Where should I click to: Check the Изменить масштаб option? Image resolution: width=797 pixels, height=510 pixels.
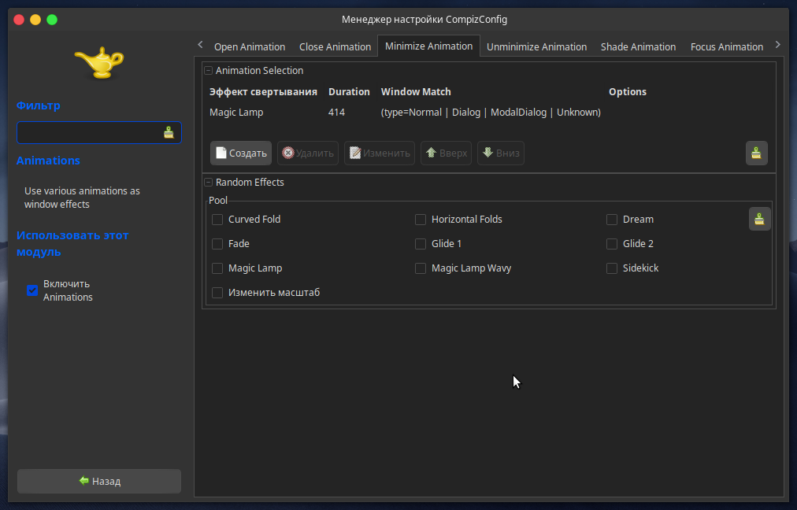coord(217,293)
